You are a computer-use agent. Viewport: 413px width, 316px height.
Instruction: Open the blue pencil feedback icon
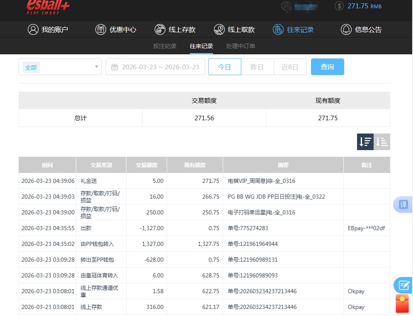tap(403, 285)
